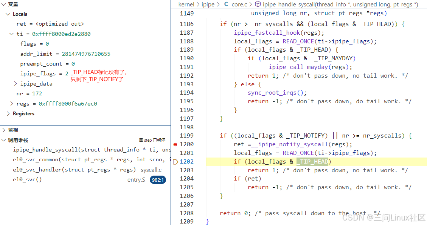
Task: Click line number 1199 in gutter
Action: (x=186, y=136)
